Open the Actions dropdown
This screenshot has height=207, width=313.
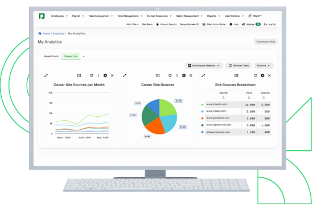coord(263,65)
